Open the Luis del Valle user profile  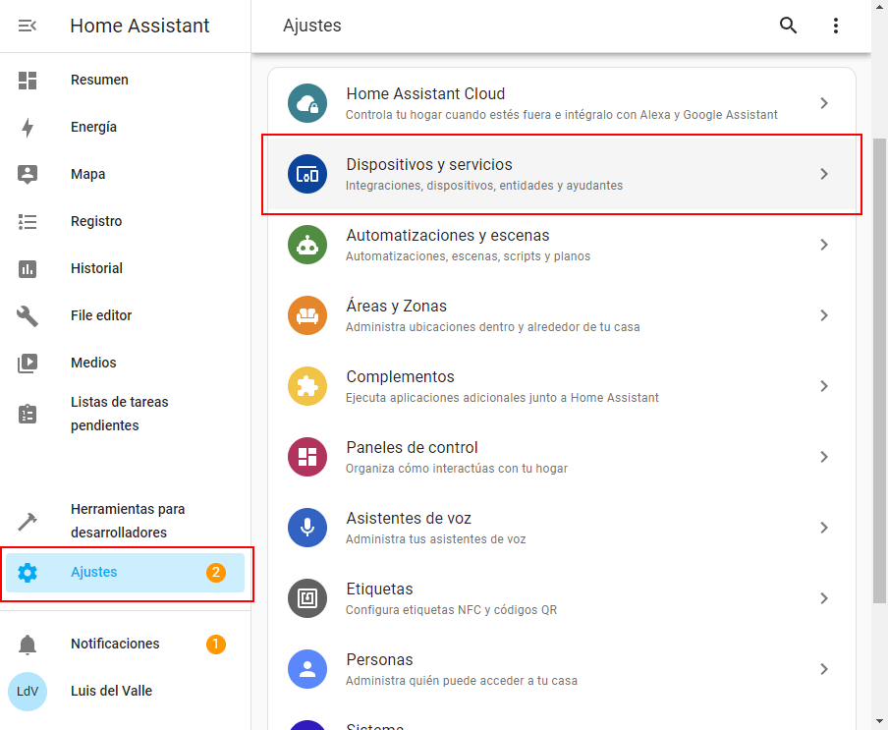111,691
